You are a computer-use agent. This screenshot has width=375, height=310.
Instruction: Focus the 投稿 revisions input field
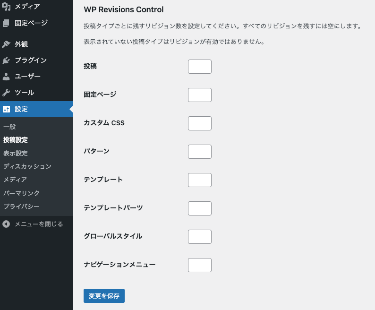[x=199, y=67]
